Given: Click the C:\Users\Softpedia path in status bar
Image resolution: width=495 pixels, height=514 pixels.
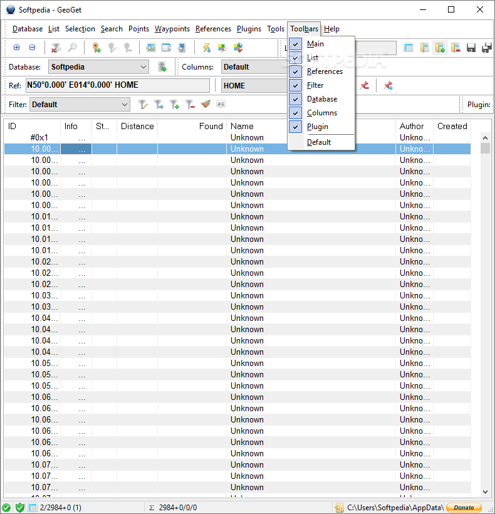Looking at the screenshot, I should tap(395, 508).
